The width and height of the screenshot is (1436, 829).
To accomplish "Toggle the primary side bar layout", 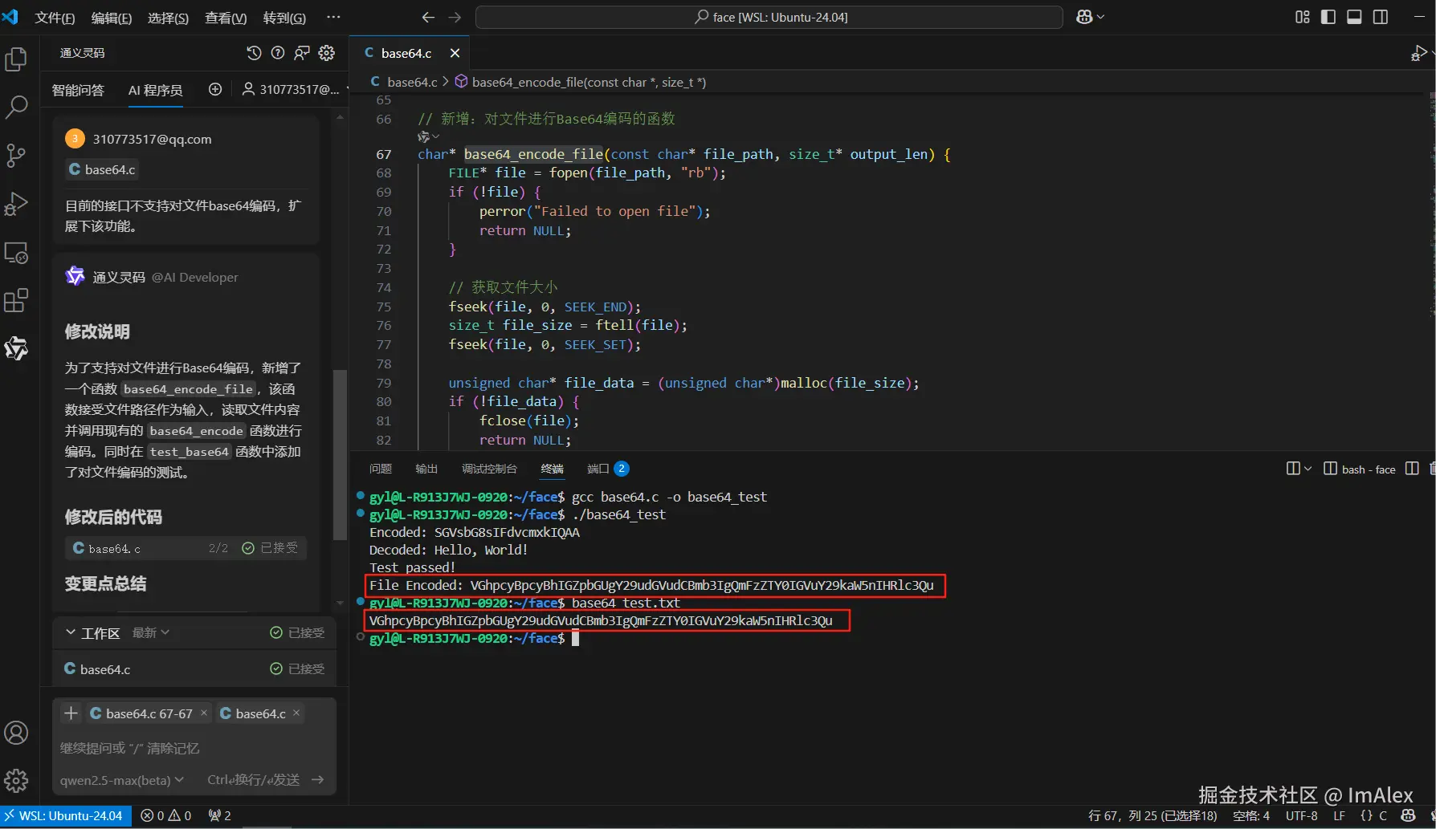I will click(1328, 17).
